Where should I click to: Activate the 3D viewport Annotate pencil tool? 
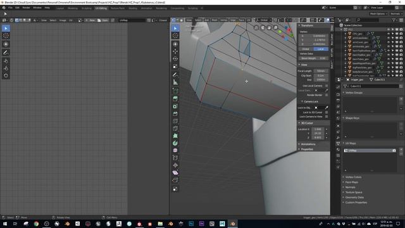[175, 75]
